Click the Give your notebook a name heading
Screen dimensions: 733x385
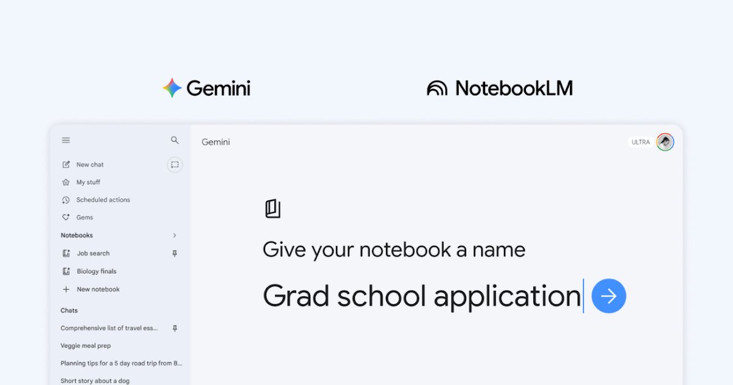point(394,249)
